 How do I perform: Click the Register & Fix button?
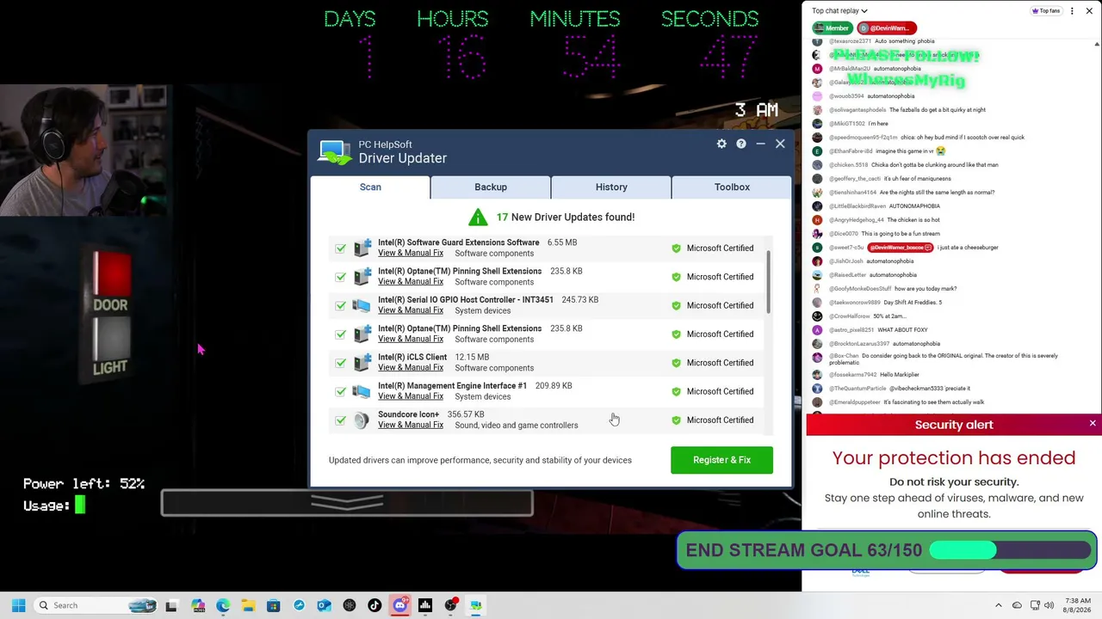(721, 460)
